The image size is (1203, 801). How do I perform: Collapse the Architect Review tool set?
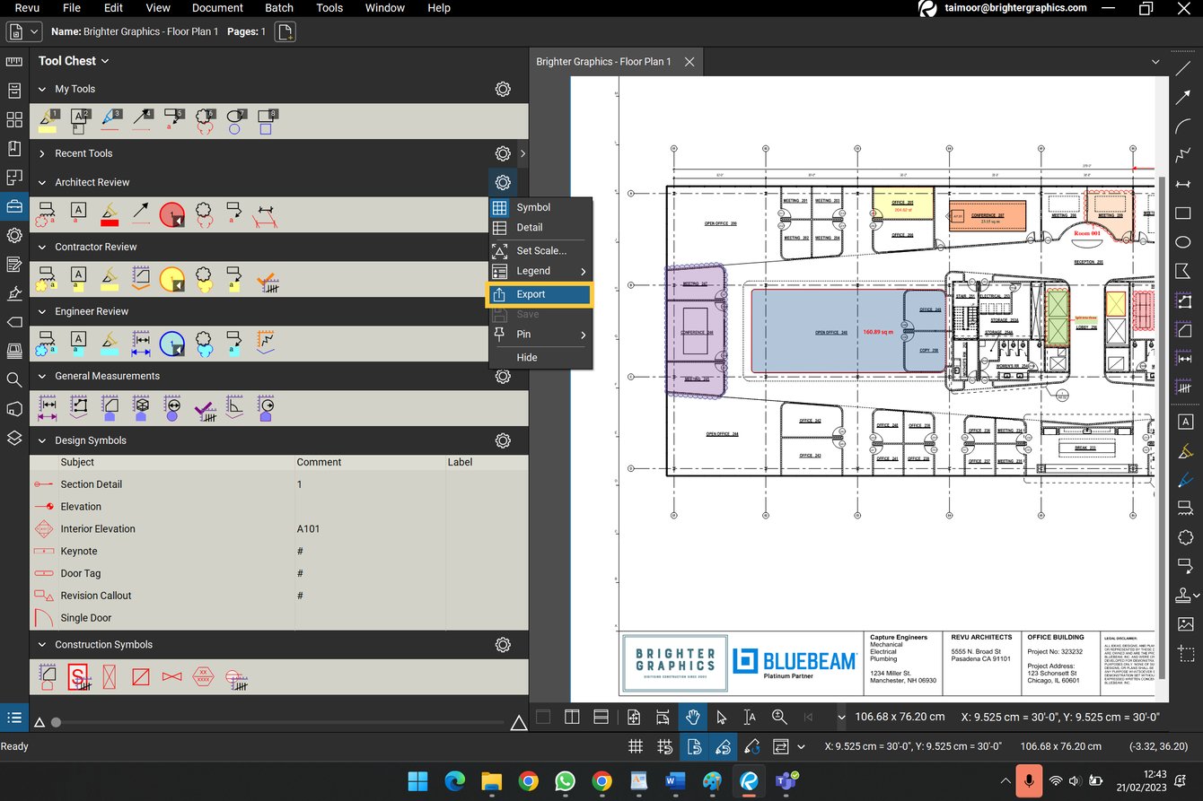41,182
